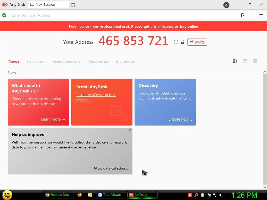Click the connect arrow icon in address bar
This screenshot has width=267, height=200.
[x=251, y=15]
